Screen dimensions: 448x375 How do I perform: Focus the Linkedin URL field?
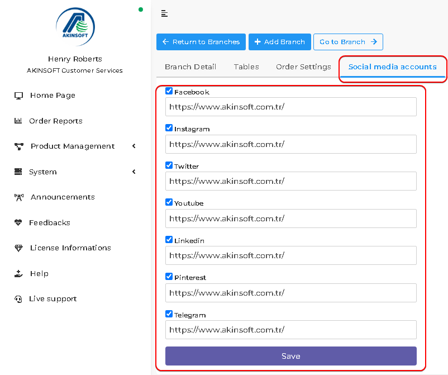pos(291,255)
